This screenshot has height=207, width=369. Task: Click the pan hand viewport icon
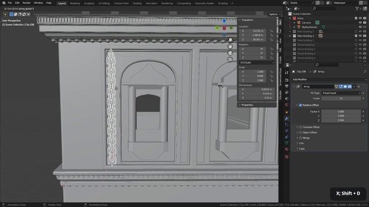click(x=230, y=47)
